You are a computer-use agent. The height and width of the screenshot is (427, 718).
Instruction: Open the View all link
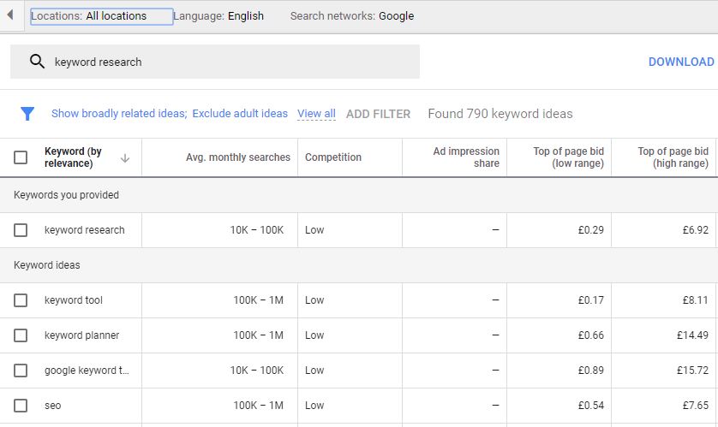click(x=316, y=113)
